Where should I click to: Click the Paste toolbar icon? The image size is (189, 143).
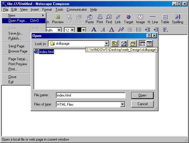pyautogui.click(x=89, y=19)
